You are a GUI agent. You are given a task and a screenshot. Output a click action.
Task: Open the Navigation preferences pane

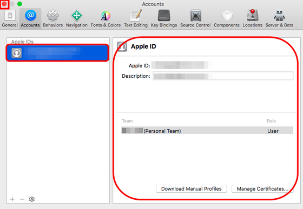(77, 19)
